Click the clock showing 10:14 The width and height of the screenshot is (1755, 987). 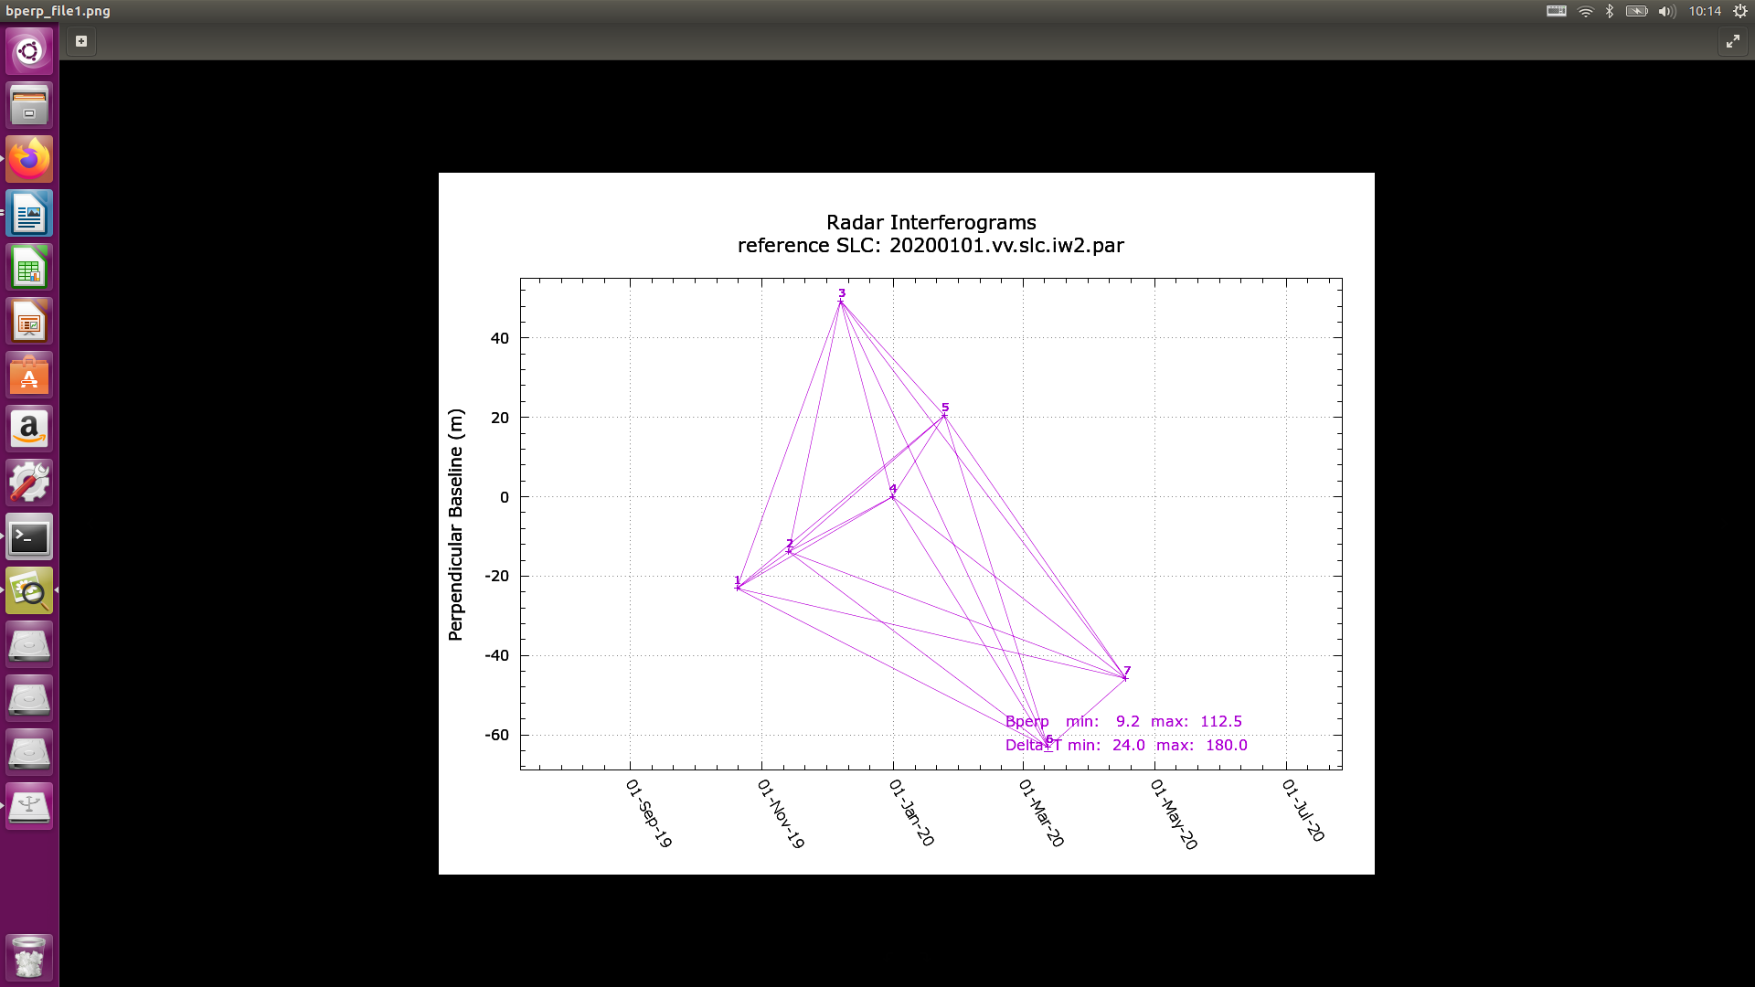(x=1705, y=11)
